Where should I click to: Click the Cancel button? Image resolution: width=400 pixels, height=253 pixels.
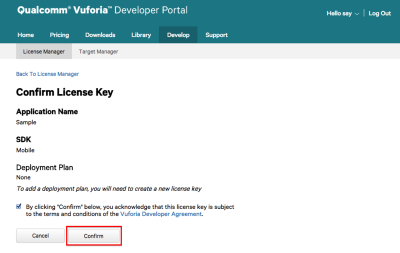(x=40, y=235)
